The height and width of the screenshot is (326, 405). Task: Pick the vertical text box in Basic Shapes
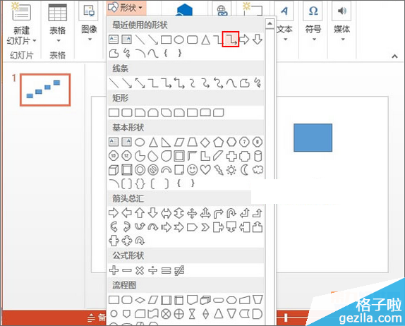pyautogui.click(x=126, y=142)
